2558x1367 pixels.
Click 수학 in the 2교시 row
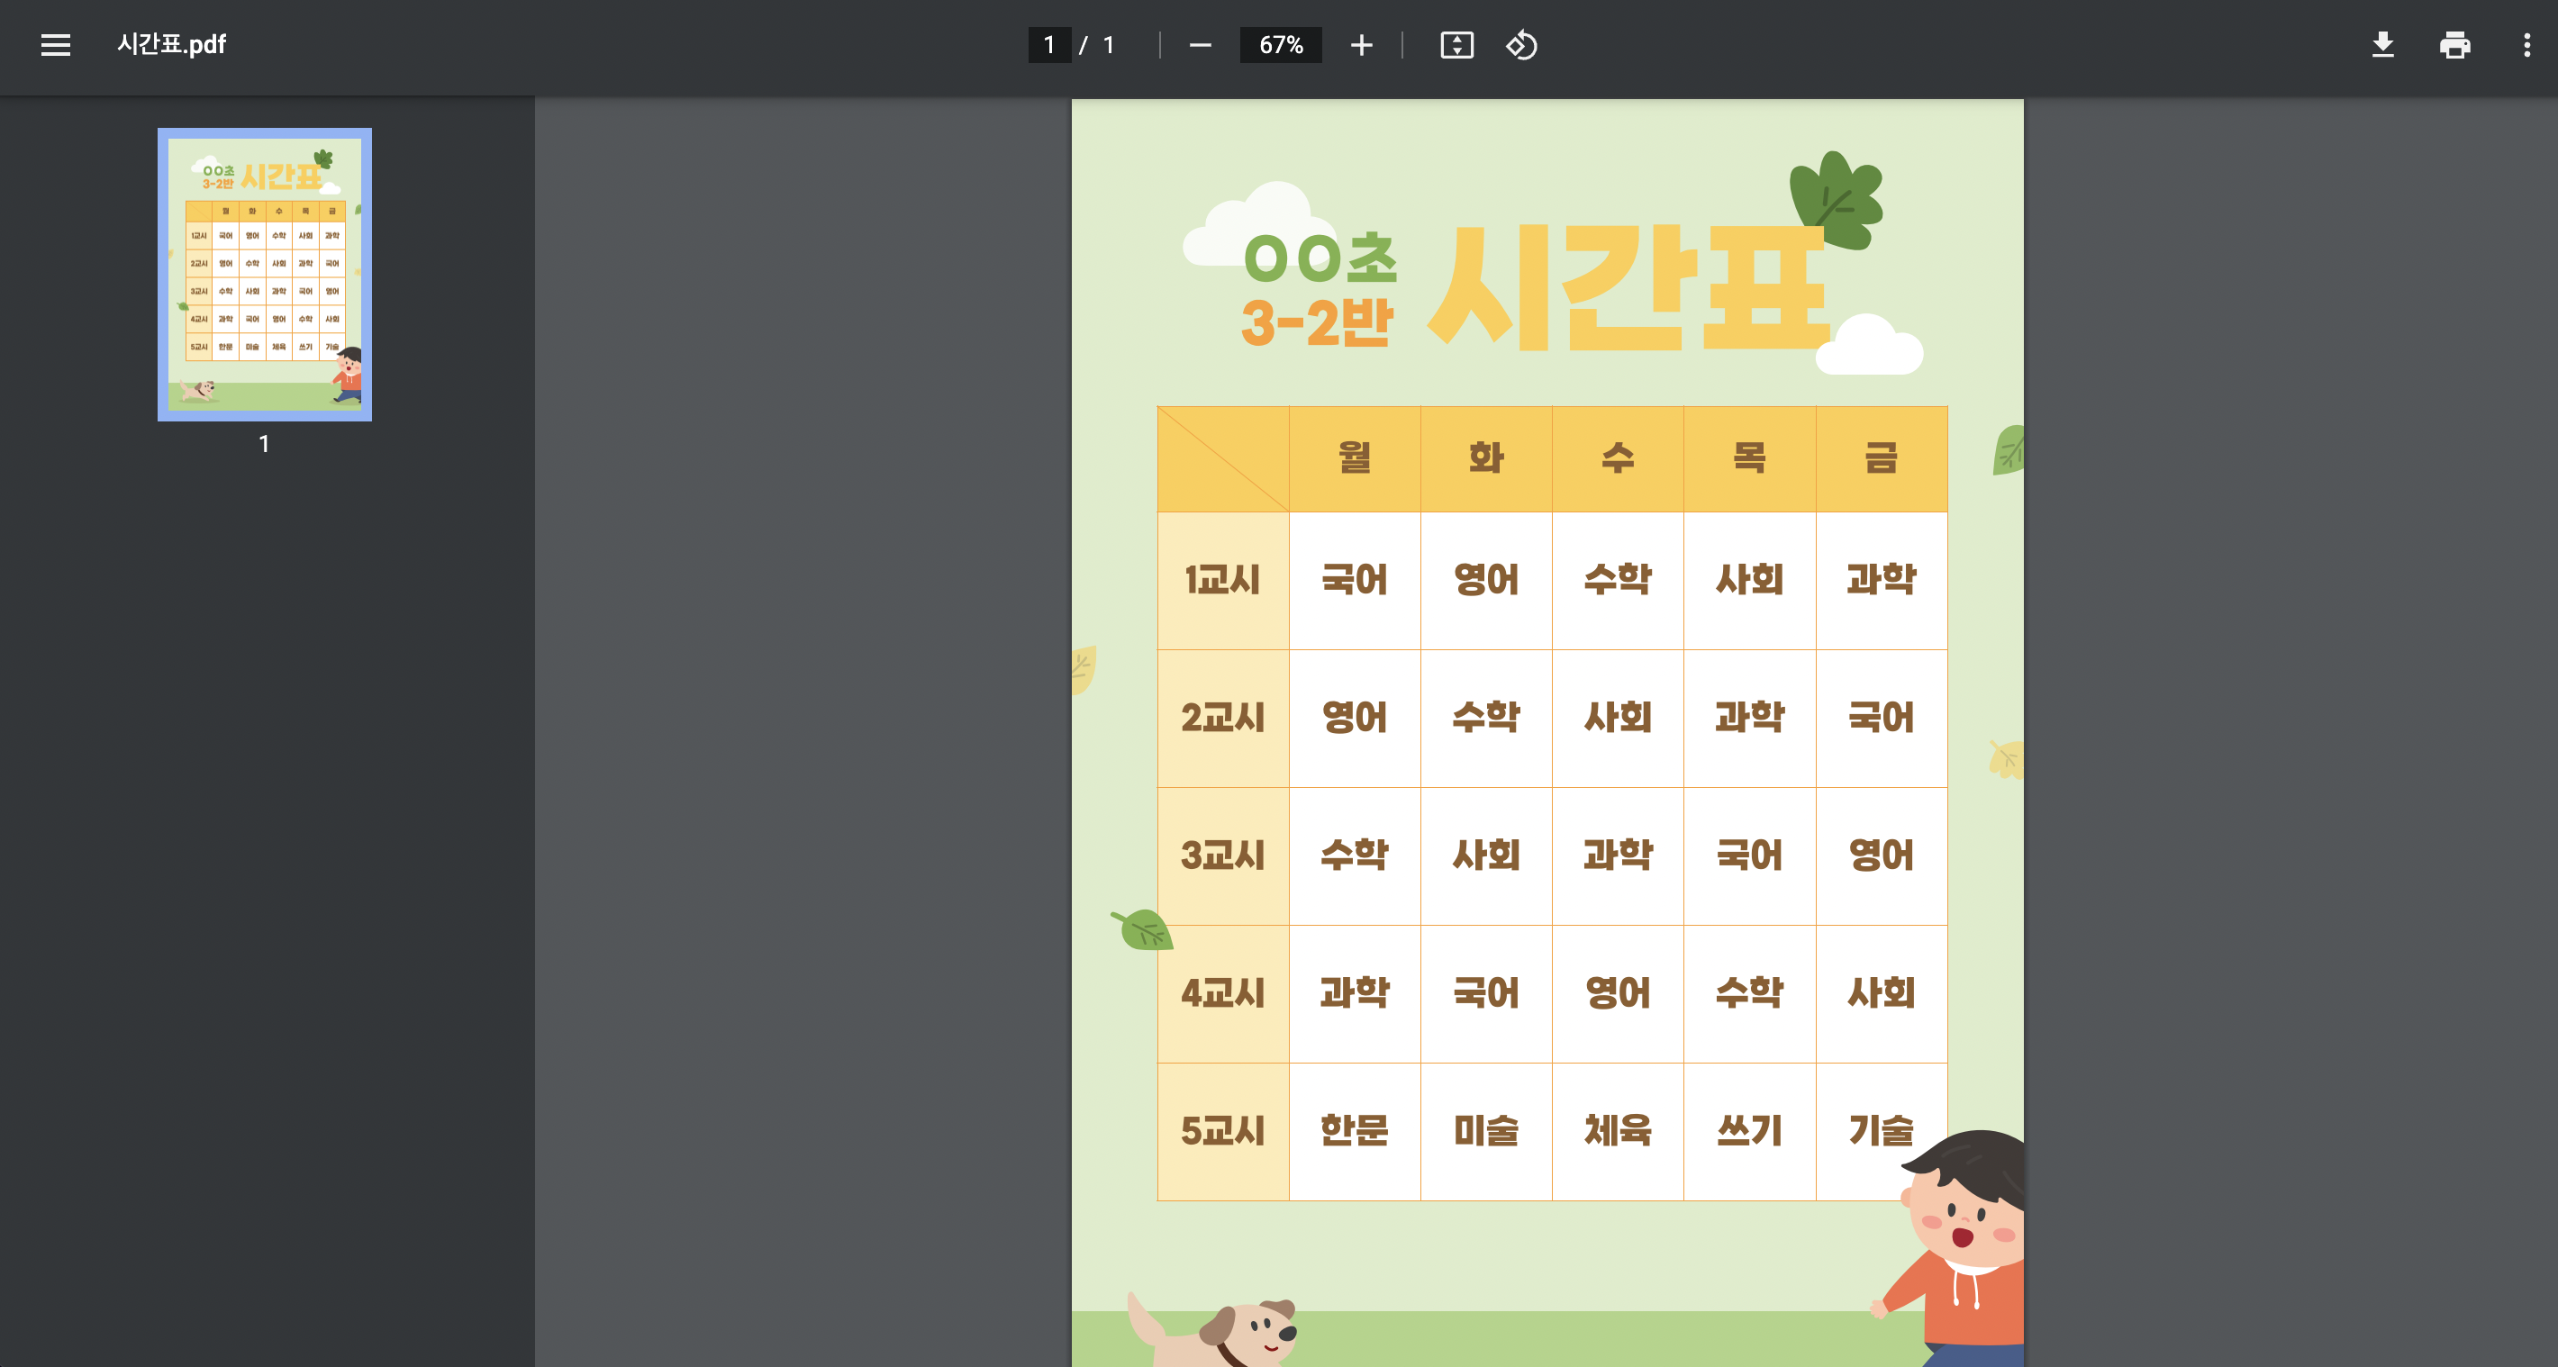click(1486, 718)
